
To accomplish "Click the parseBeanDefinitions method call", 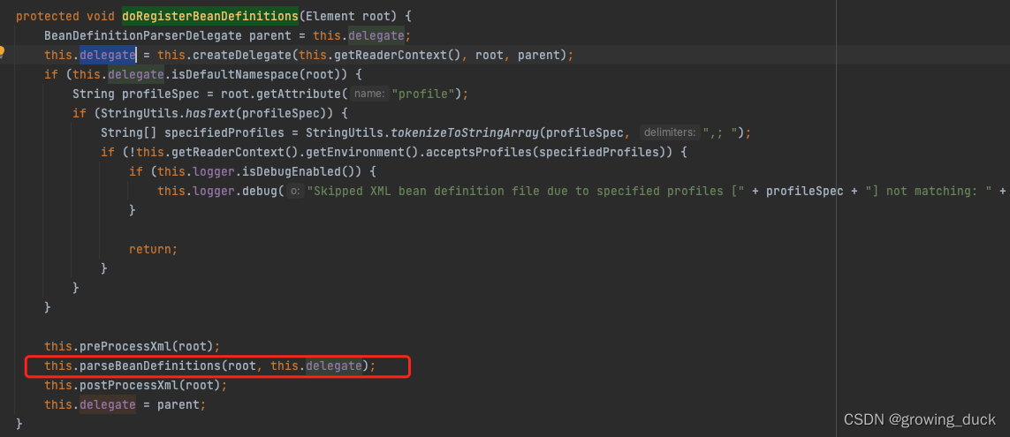I will (150, 366).
